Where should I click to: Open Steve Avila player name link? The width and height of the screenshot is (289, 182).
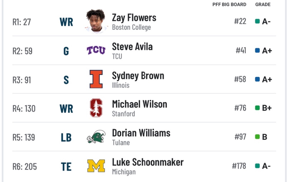(x=132, y=46)
